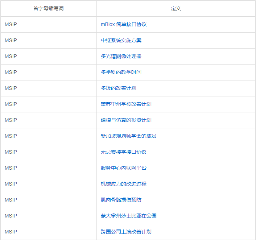Open the mBlox 简单接口协议 link
Screen dimensions: 256x240
(123, 24)
